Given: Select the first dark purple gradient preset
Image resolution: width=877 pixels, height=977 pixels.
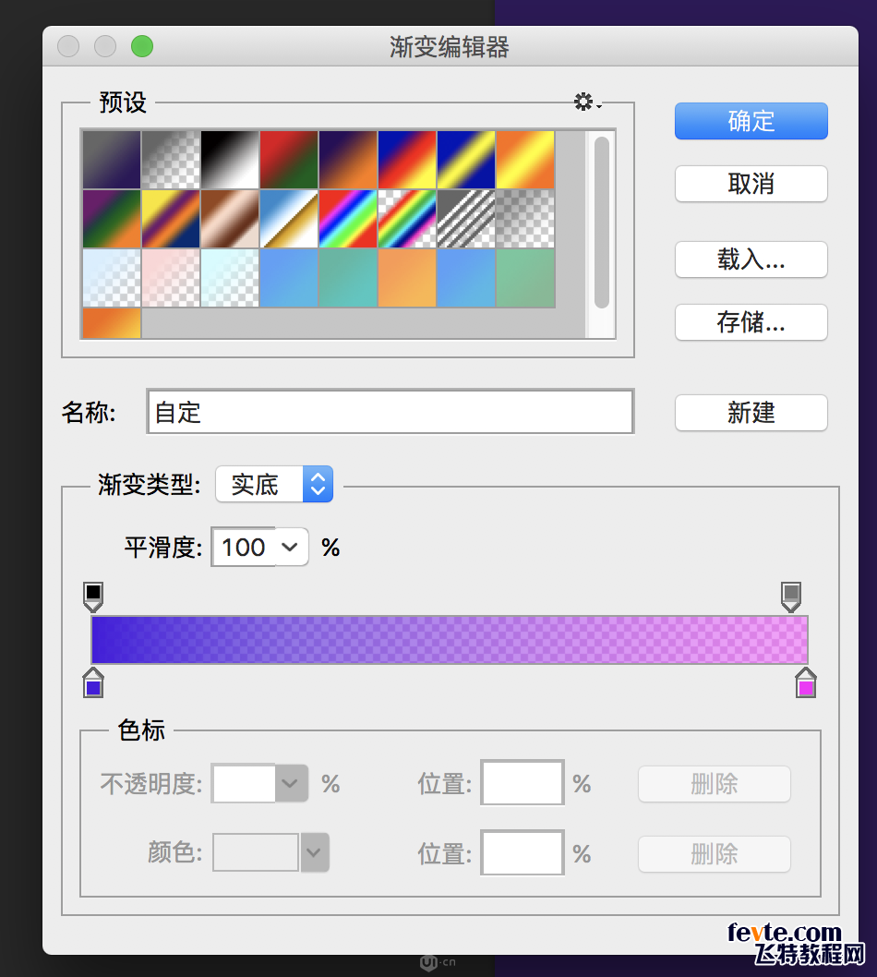Looking at the screenshot, I should [x=112, y=160].
